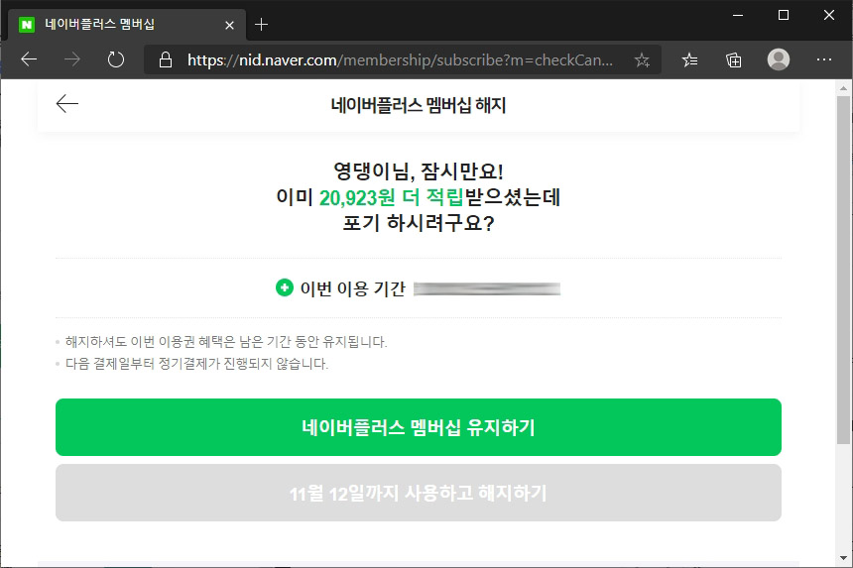Image resolution: width=853 pixels, height=568 pixels.
Task: Open Settings and more ellipsis menu
Action: [x=824, y=59]
